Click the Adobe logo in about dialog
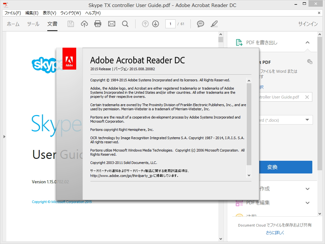 click(x=69, y=59)
